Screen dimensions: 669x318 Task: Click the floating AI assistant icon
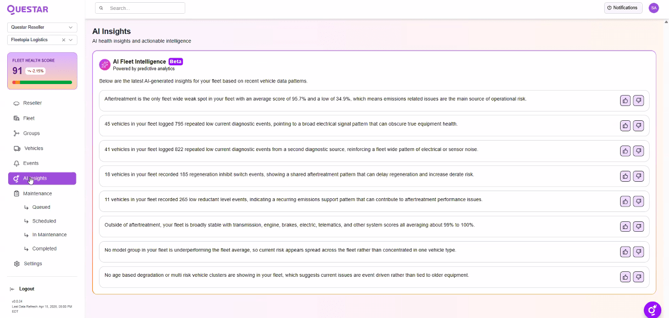(x=652, y=310)
